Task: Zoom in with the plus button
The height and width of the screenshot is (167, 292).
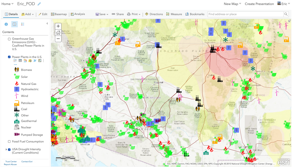Action: [58, 26]
